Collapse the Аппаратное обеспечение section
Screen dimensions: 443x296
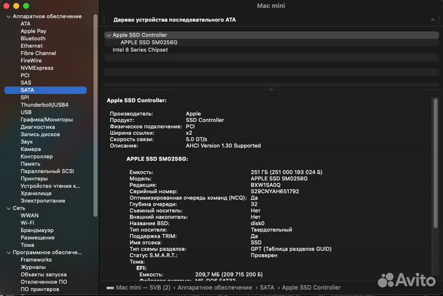point(9,17)
